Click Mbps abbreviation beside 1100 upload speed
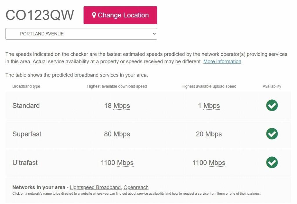This screenshot has width=297, height=204. 217,163
